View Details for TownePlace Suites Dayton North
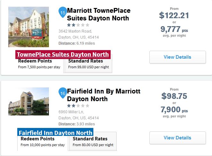Viewport: 212px width, 156px height. coord(177,57)
